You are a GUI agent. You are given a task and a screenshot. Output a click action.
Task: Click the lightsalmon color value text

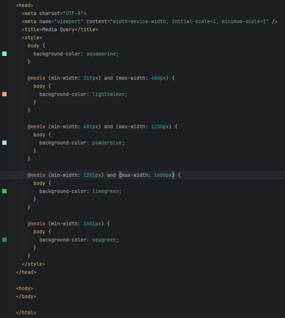(x=108, y=94)
